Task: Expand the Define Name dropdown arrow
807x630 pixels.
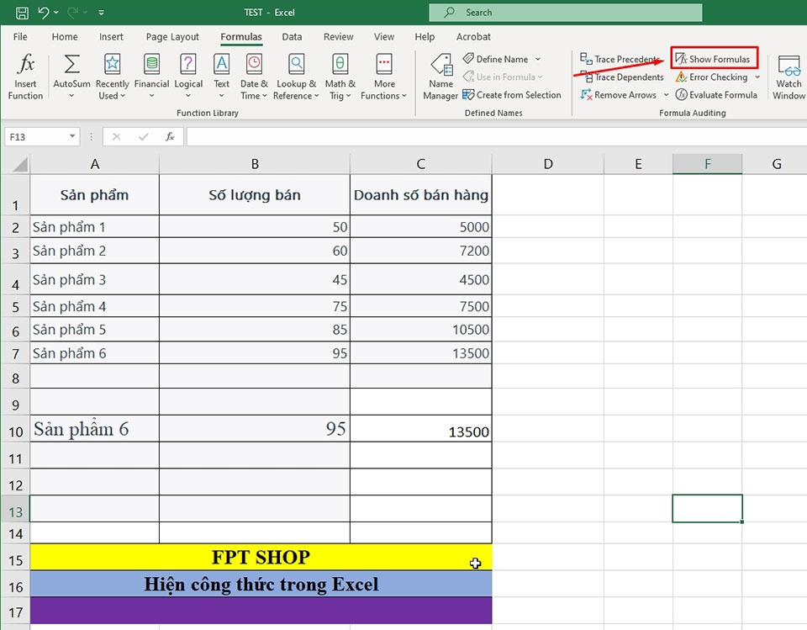Action: pyautogui.click(x=538, y=59)
